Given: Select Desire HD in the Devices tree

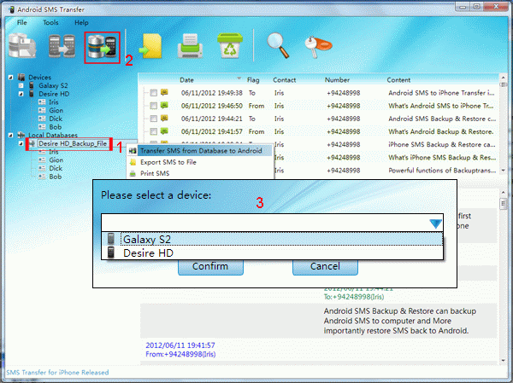Looking at the screenshot, I should coord(54,94).
